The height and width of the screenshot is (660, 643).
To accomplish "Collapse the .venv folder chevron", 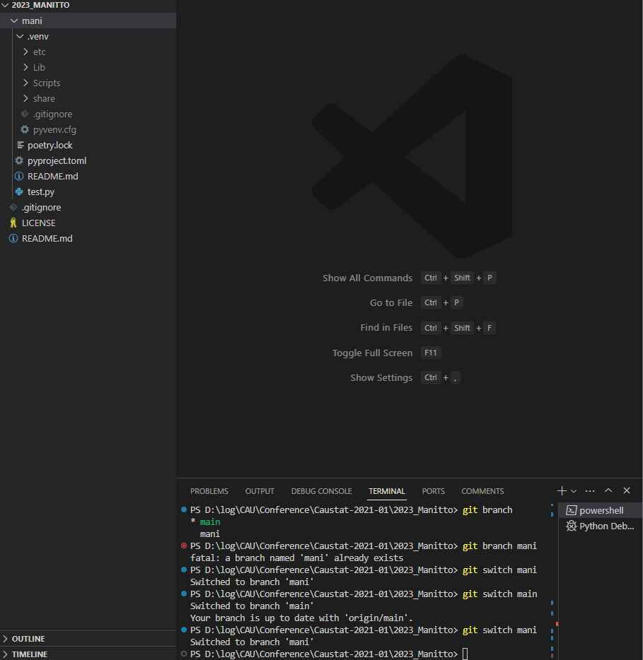I will point(20,36).
